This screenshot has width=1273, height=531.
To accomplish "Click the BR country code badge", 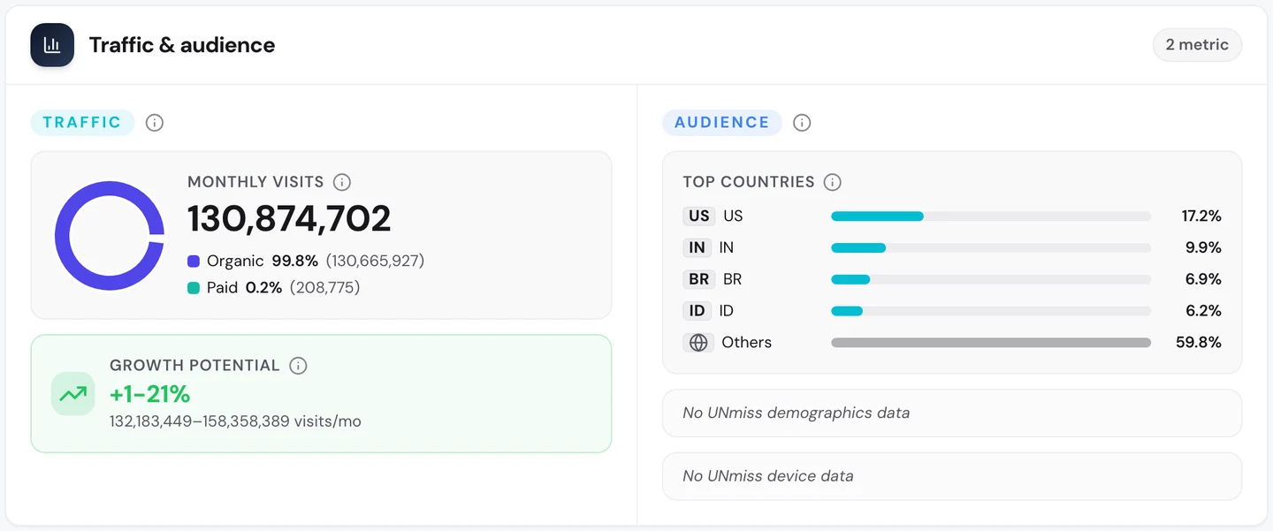I will [x=699, y=279].
